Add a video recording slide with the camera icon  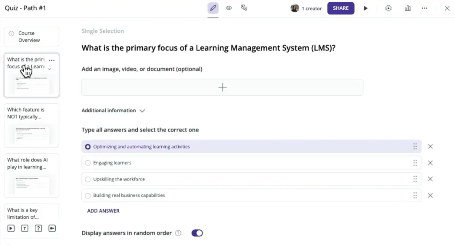52,228
